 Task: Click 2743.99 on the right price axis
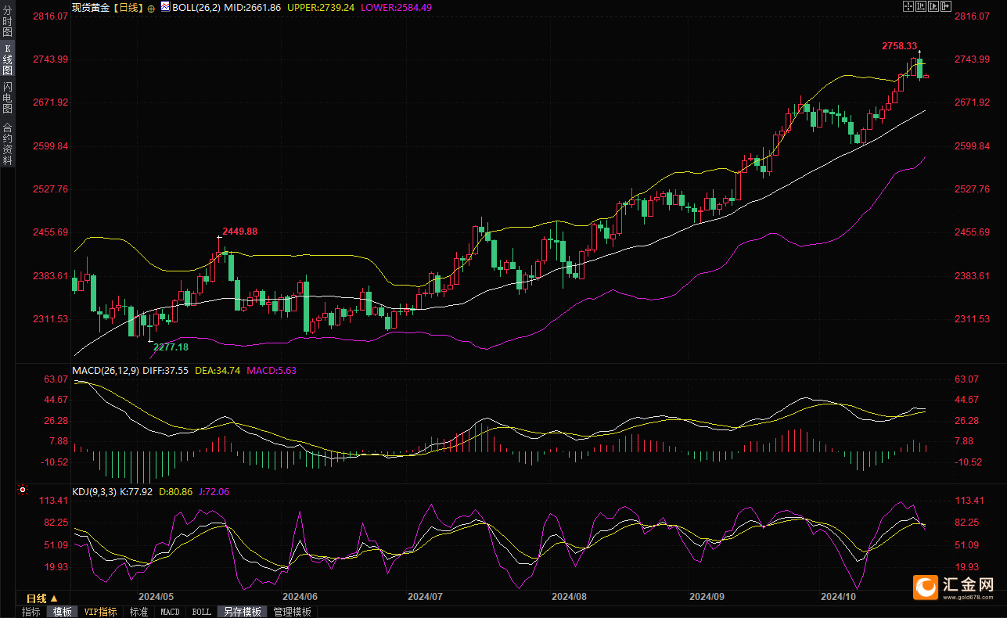pyautogui.click(x=973, y=59)
